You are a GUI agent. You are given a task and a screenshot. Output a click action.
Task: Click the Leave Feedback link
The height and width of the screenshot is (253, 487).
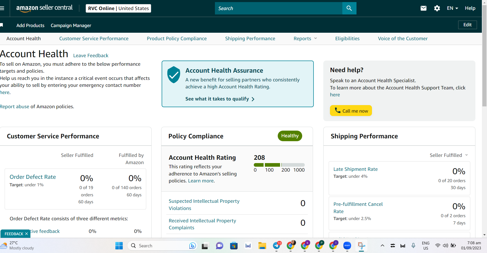91,56
